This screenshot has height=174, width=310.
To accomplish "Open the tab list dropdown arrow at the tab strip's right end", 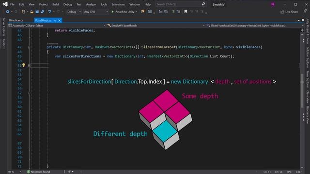I will pos(299,20).
